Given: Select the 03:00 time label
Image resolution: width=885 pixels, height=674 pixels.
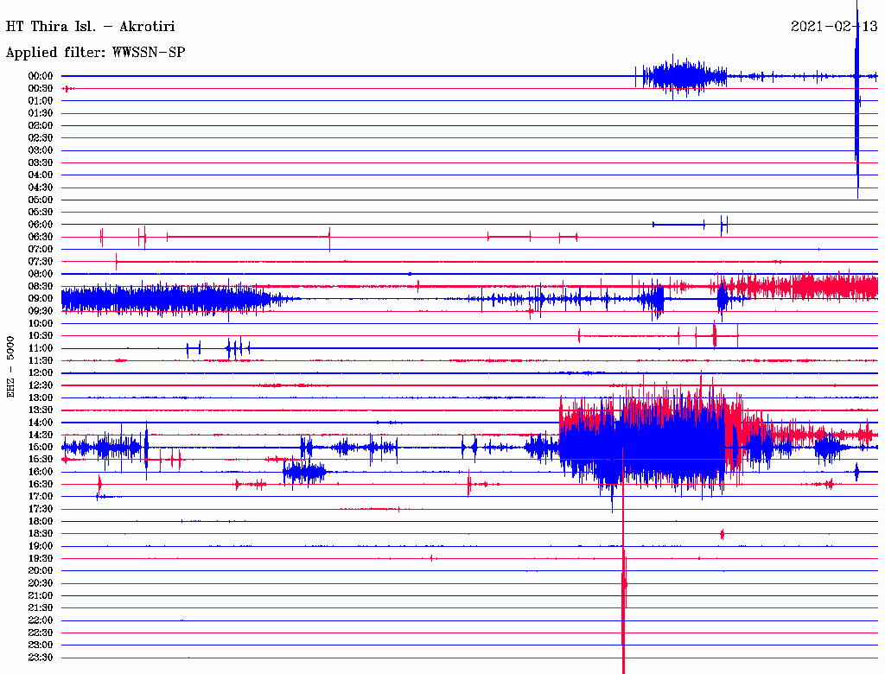Looking at the screenshot, I should (x=41, y=150).
